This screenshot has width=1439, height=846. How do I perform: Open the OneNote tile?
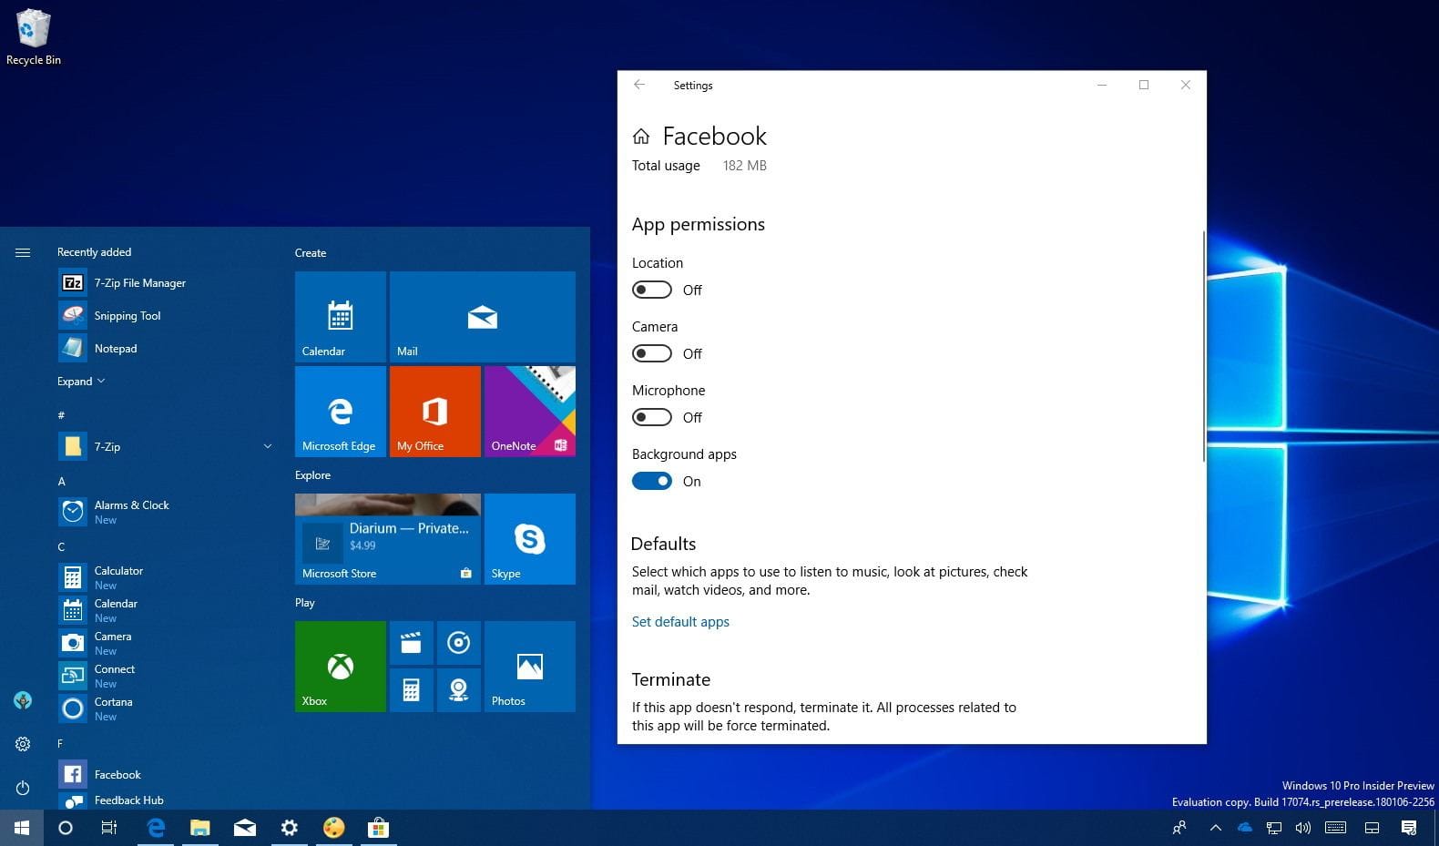click(x=530, y=412)
